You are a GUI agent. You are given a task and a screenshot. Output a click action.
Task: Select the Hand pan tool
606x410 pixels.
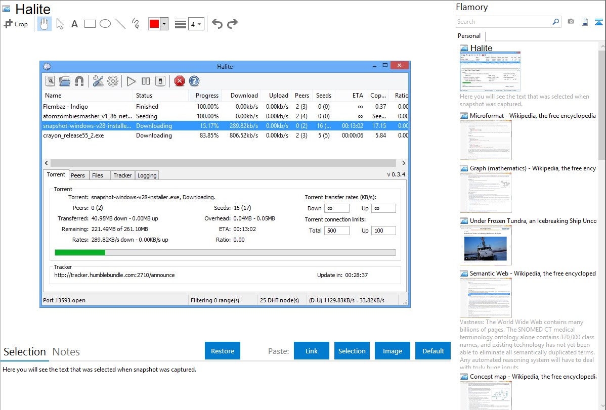45,24
